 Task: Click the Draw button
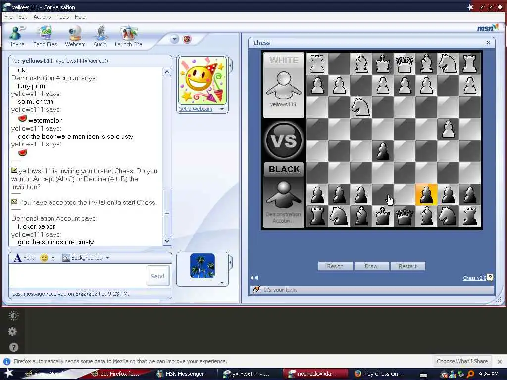coord(371,266)
